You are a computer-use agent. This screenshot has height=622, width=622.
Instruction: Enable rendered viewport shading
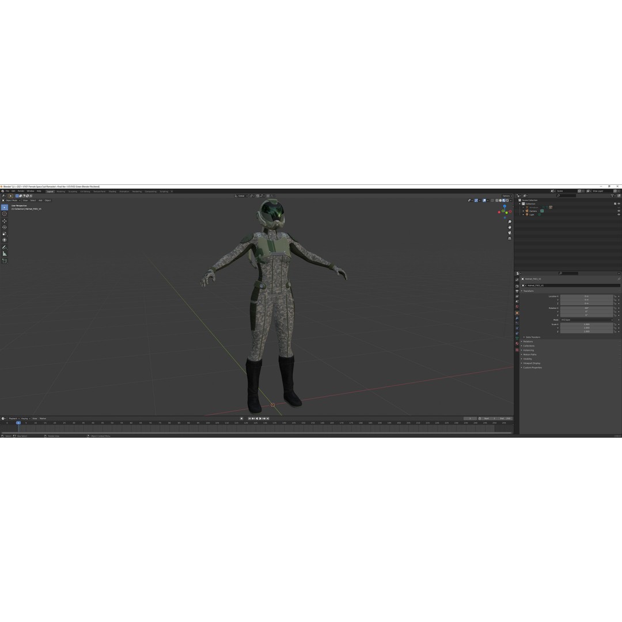[507, 200]
